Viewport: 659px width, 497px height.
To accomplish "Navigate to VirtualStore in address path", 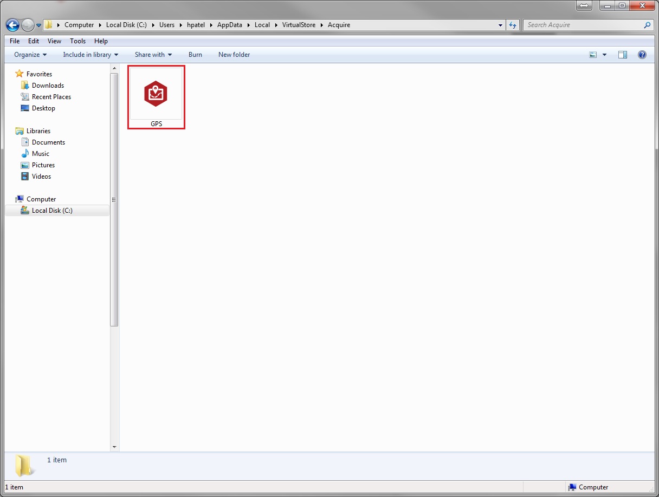I will point(299,25).
